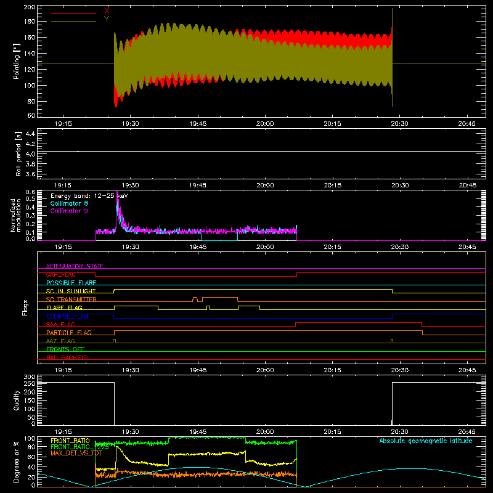
Task: Click the 20:45 time label below Quality plot
Action: click(467, 432)
